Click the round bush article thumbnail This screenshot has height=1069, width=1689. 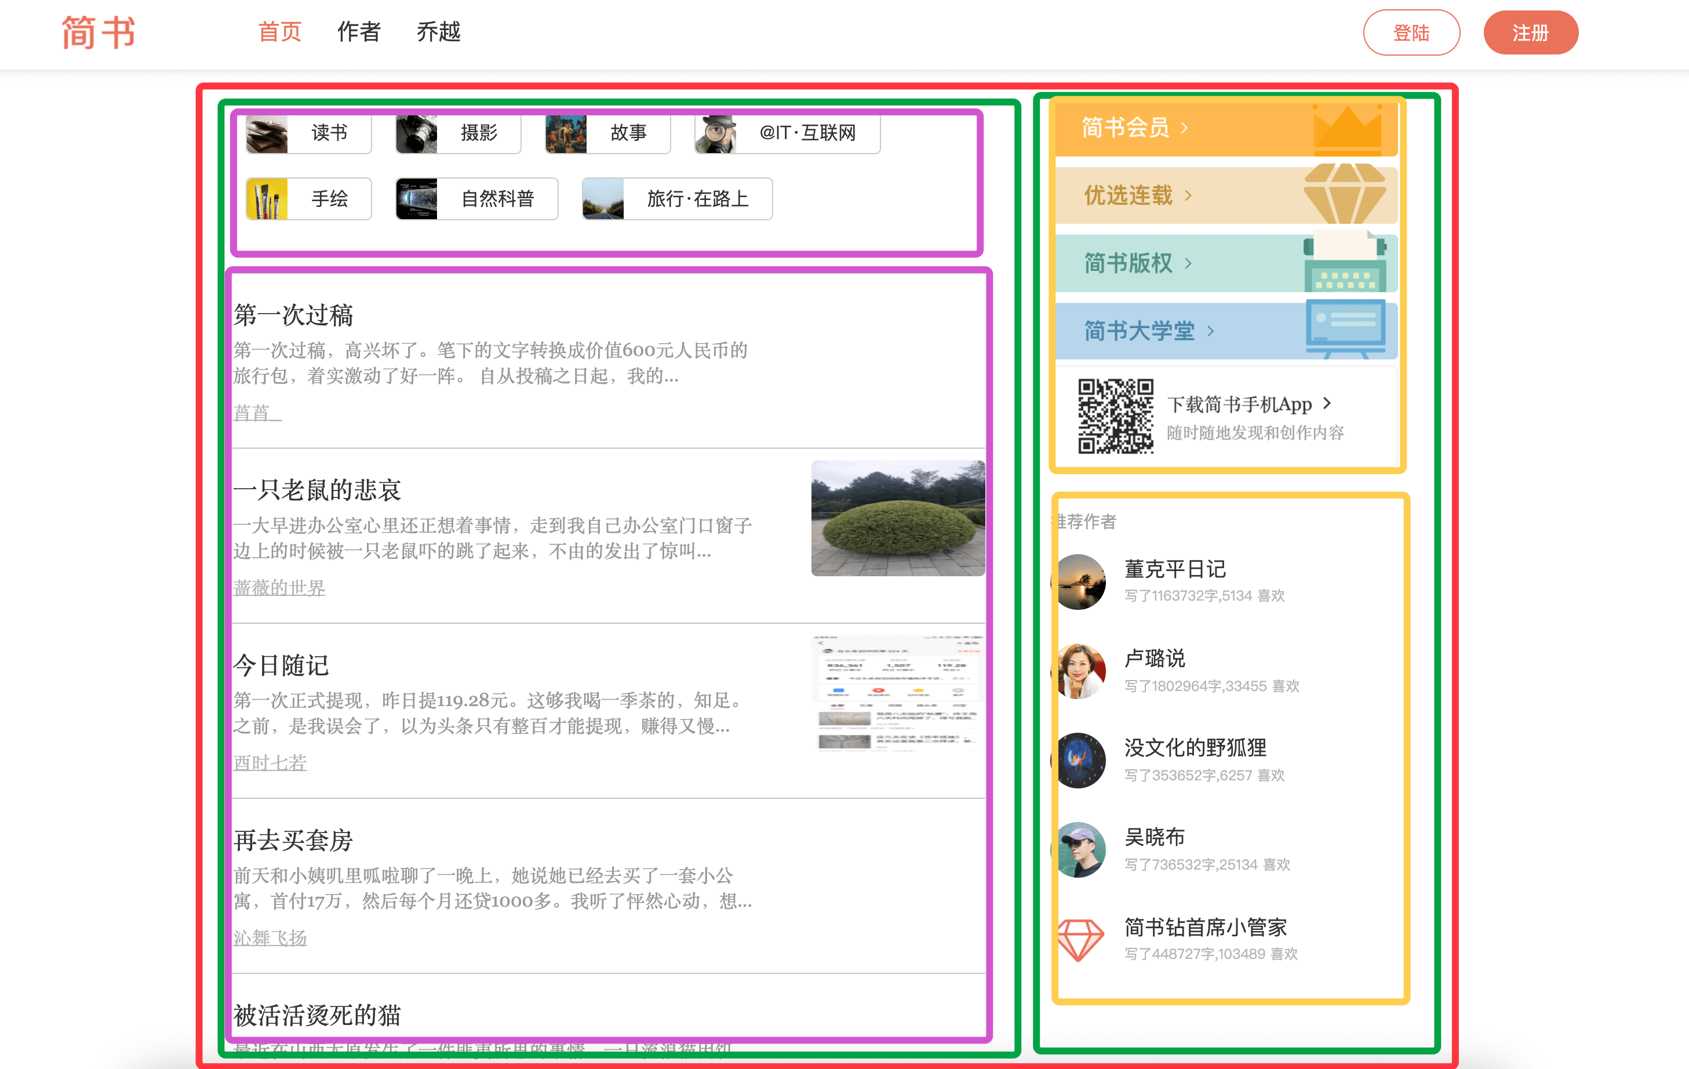coord(898,518)
